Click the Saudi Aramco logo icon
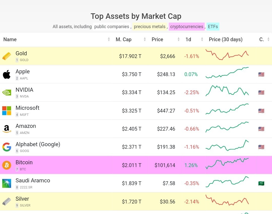The width and height of the screenshot is (272, 214). pyautogui.click(x=7, y=183)
